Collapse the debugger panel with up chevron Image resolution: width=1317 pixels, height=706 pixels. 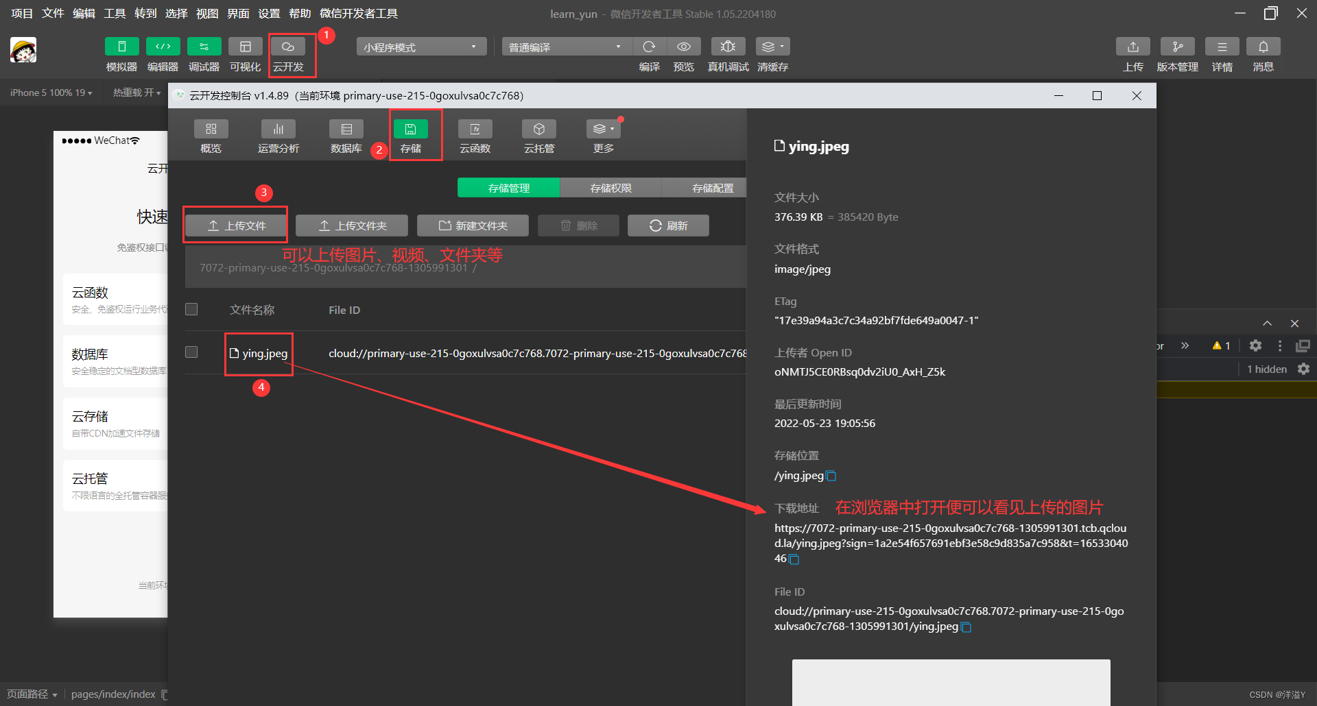coord(1267,324)
